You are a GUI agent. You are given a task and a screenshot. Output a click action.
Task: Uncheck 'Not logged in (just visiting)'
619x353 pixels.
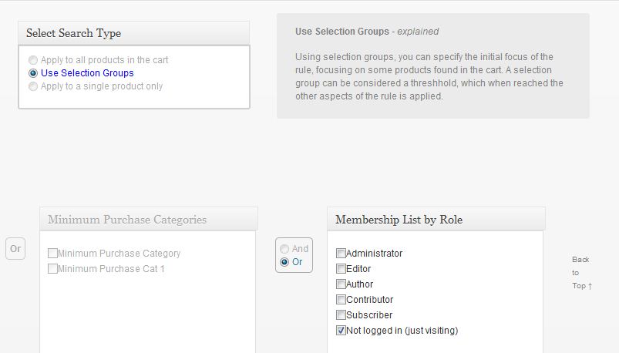341,330
